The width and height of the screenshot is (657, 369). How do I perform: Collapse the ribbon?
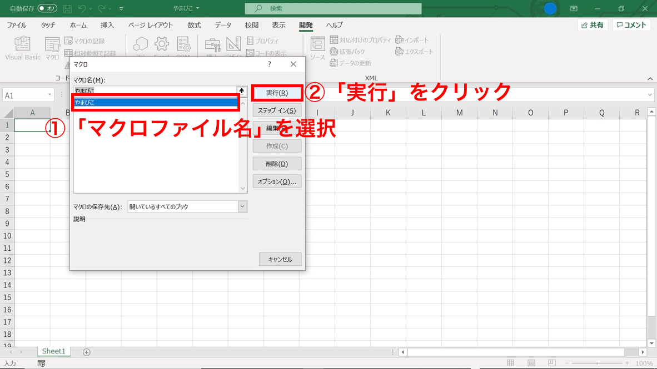point(650,79)
